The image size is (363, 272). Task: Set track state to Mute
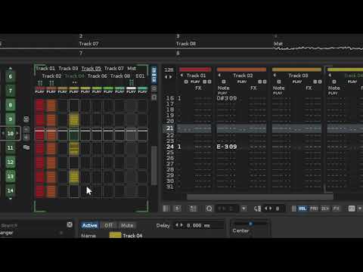pyautogui.click(x=127, y=225)
